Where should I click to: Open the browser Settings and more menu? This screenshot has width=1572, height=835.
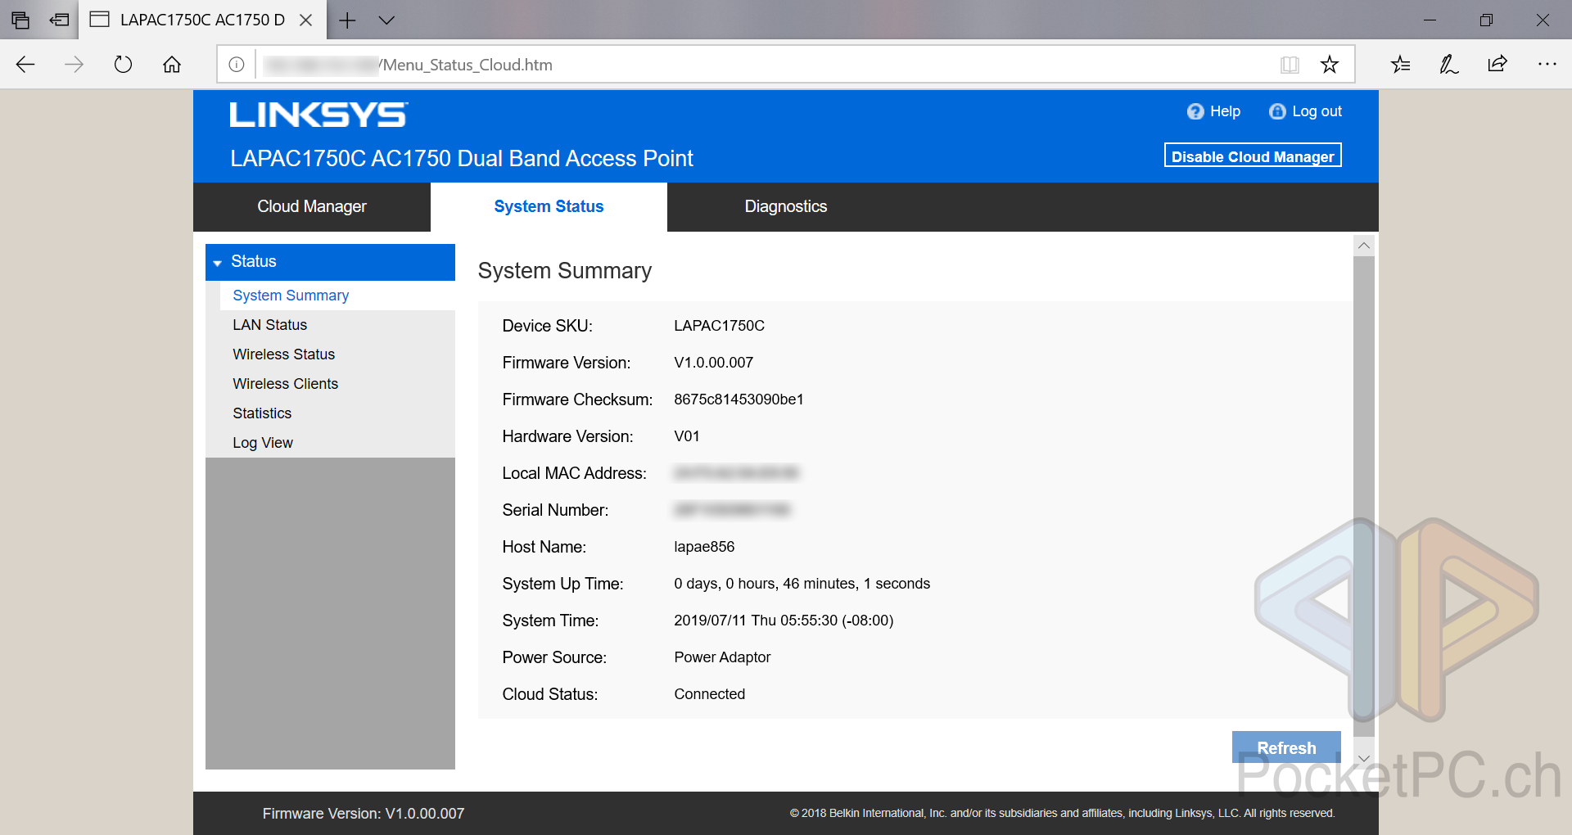point(1547,65)
